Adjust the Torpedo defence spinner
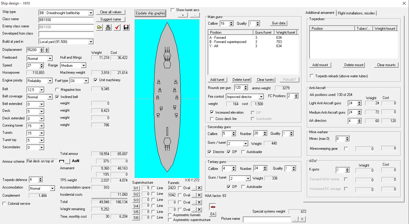The height and width of the screenshot is (224, 409). [40, 180]
